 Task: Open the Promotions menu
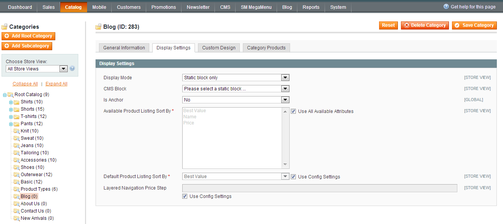point(163,7)
